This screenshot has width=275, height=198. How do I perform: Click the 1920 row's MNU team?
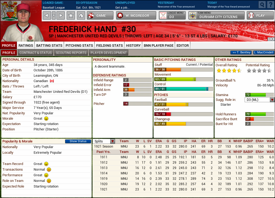tap(124, 184)
